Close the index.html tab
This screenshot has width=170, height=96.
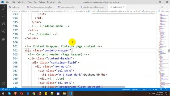pyautogui.click(x=124, y=7)
